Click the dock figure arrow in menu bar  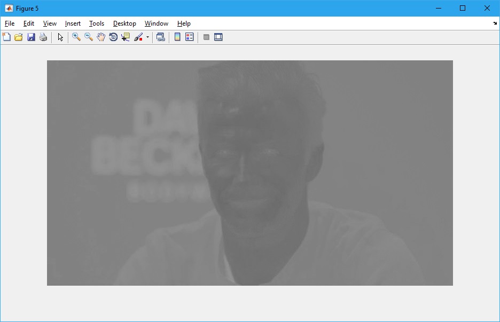(495, 23)
